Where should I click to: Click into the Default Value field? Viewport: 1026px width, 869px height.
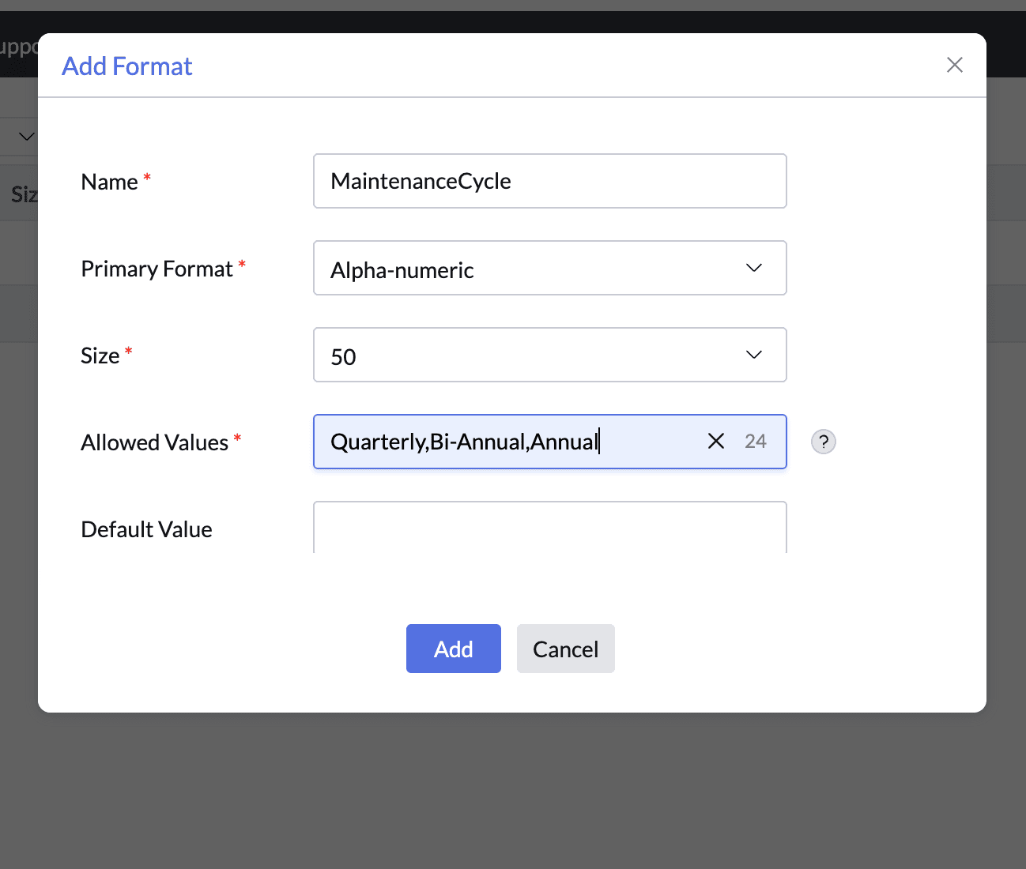tap(549, 528)
